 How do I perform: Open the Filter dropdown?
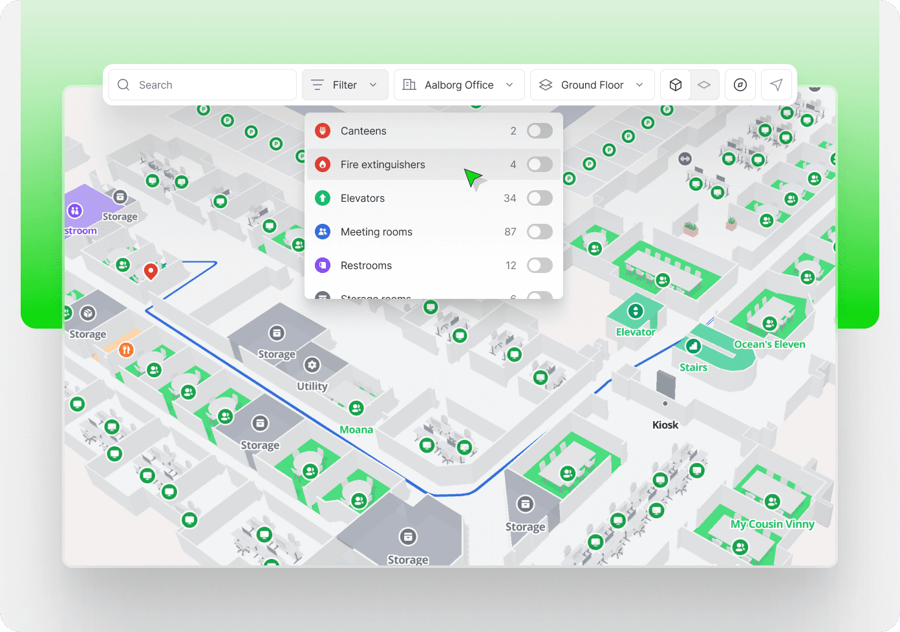tap(345, 85)
